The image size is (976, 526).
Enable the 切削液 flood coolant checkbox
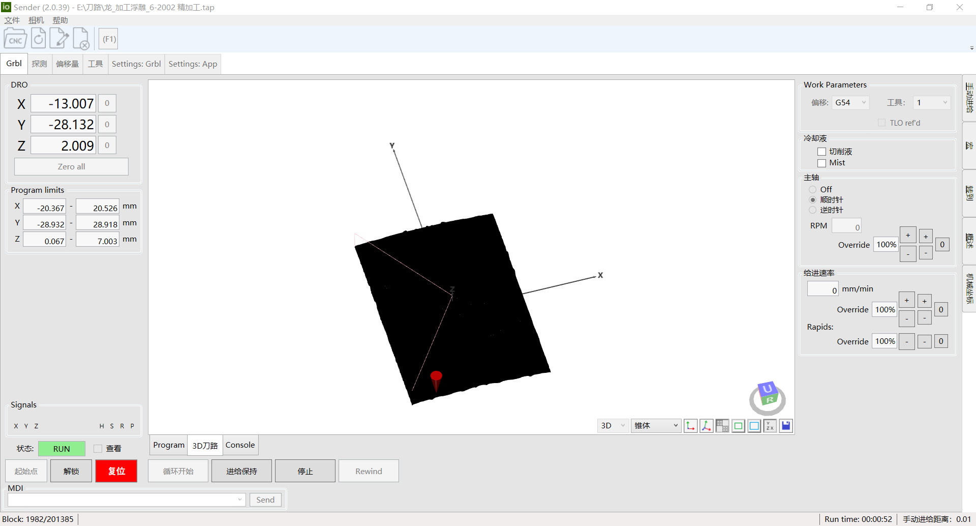coord(821,152)
